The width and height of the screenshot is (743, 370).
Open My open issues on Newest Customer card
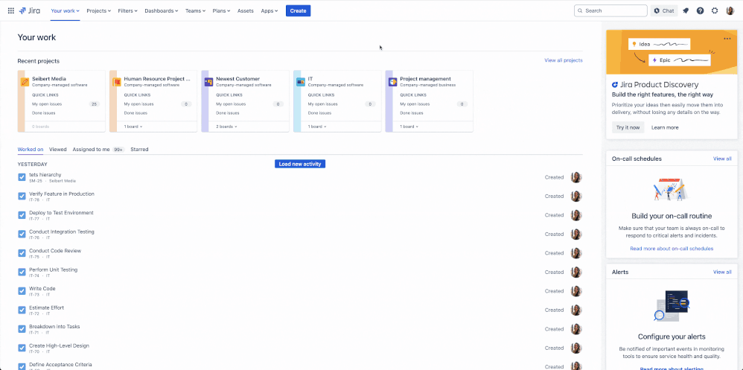231,103
